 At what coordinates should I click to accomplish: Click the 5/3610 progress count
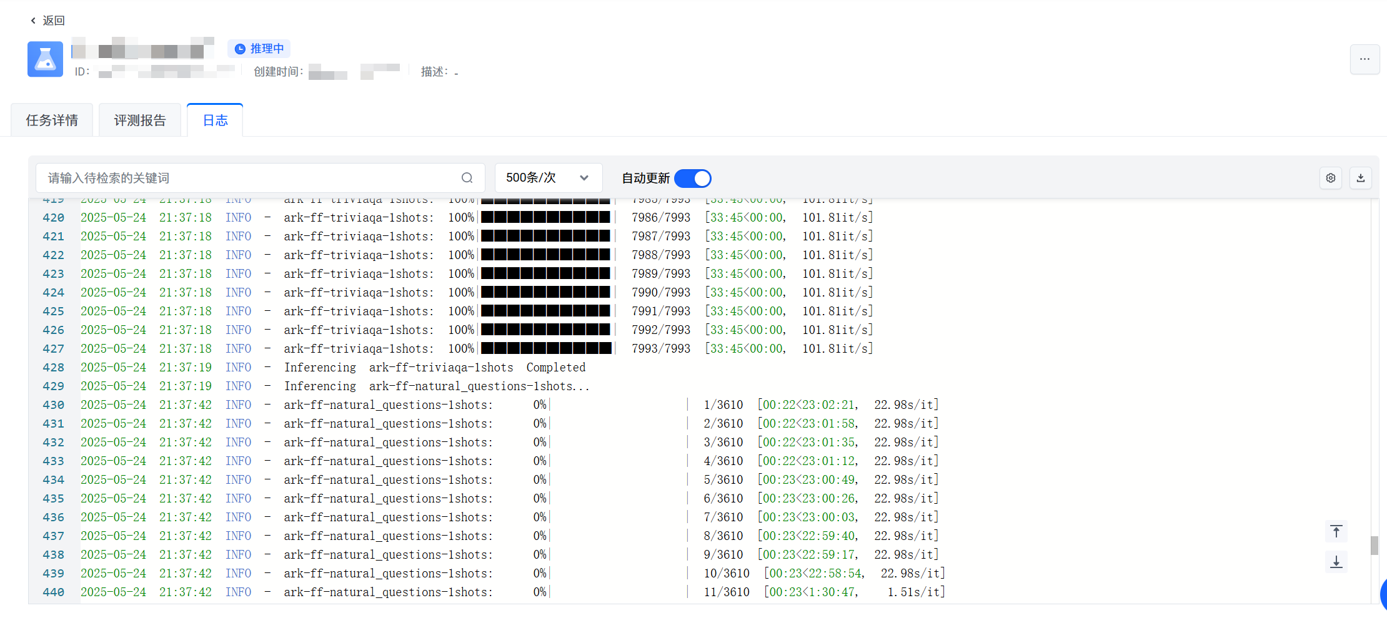(723, 480)
